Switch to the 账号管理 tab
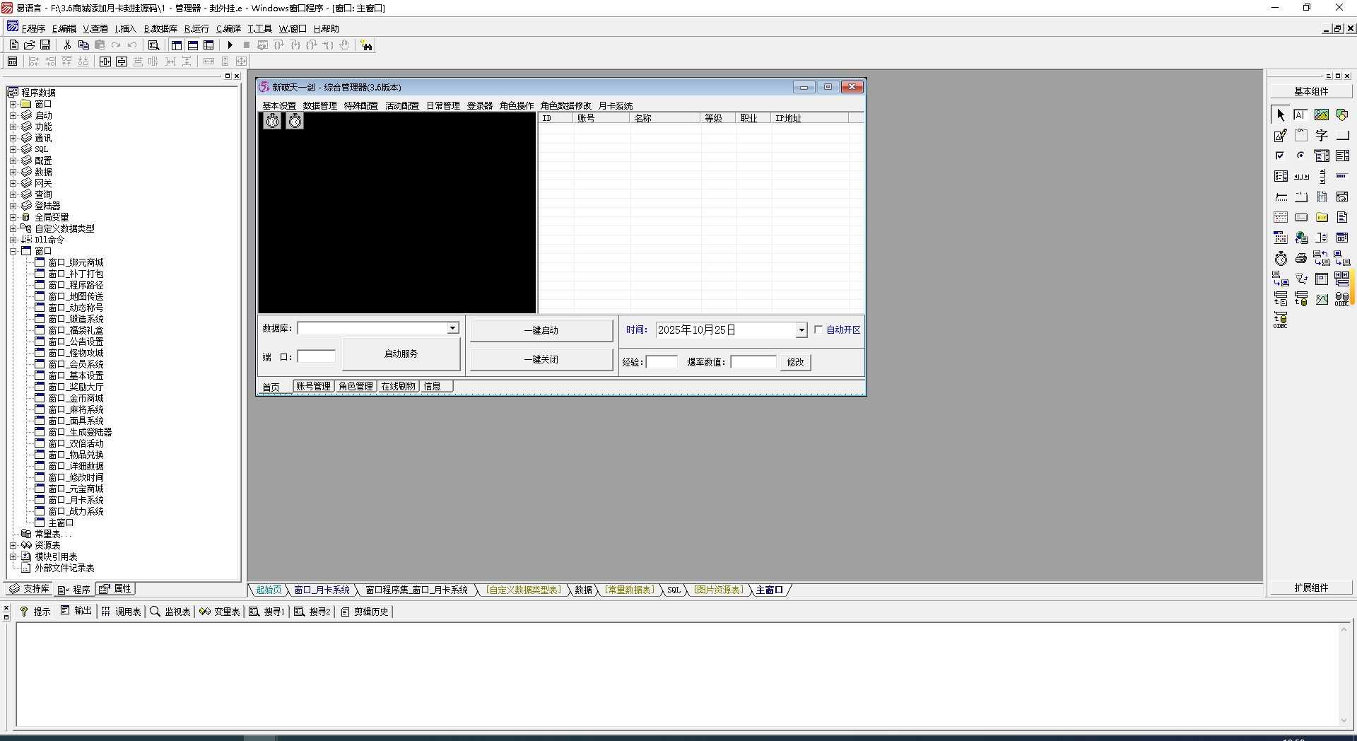1357x741 pixels. pos(313,387)
